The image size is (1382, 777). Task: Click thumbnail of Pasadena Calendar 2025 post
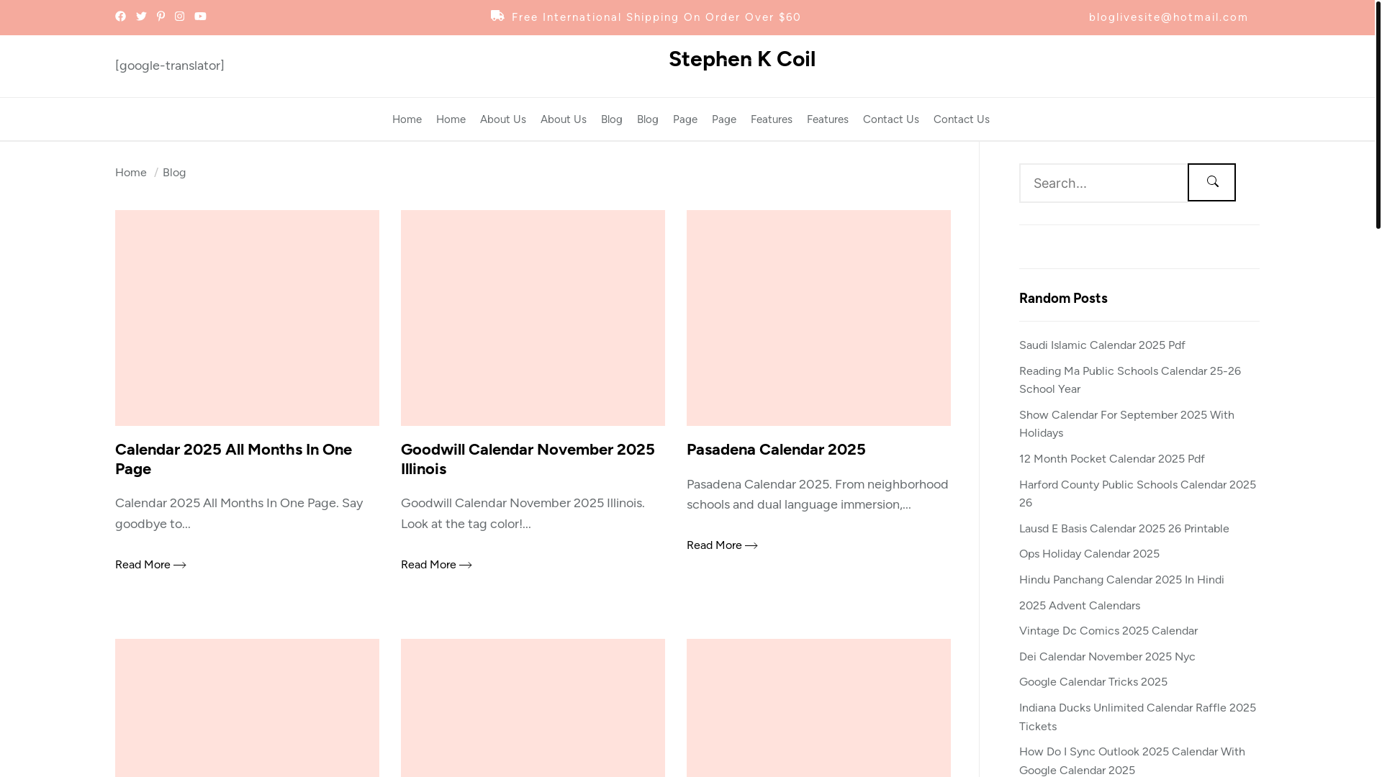pyautogui.click(x=818, y=318)
